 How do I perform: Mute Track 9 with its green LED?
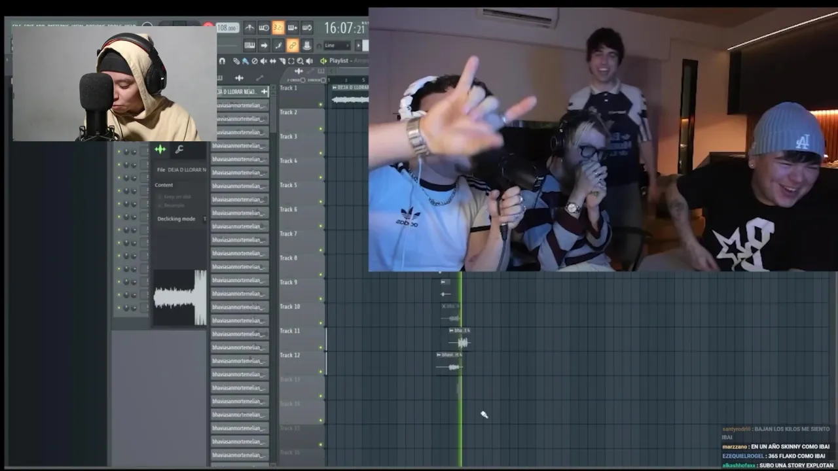pos(321,299)
